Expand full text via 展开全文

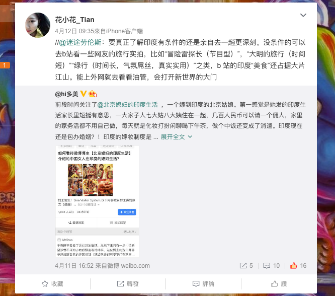click(176, 136)
